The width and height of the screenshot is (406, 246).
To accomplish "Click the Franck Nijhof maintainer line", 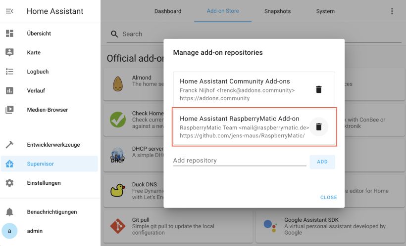I will 237,90.
